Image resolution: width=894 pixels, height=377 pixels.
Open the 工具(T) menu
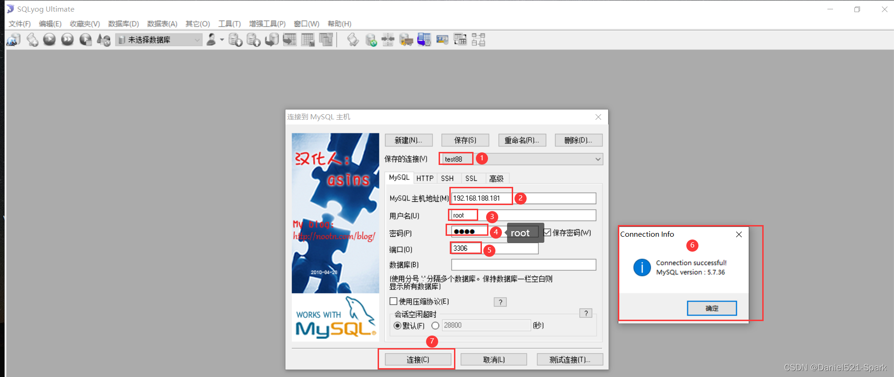[x=230, y=24]
